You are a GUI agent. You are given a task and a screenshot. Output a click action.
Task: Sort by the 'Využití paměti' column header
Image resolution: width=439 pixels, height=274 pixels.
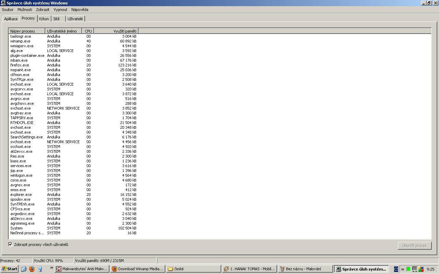116,31
